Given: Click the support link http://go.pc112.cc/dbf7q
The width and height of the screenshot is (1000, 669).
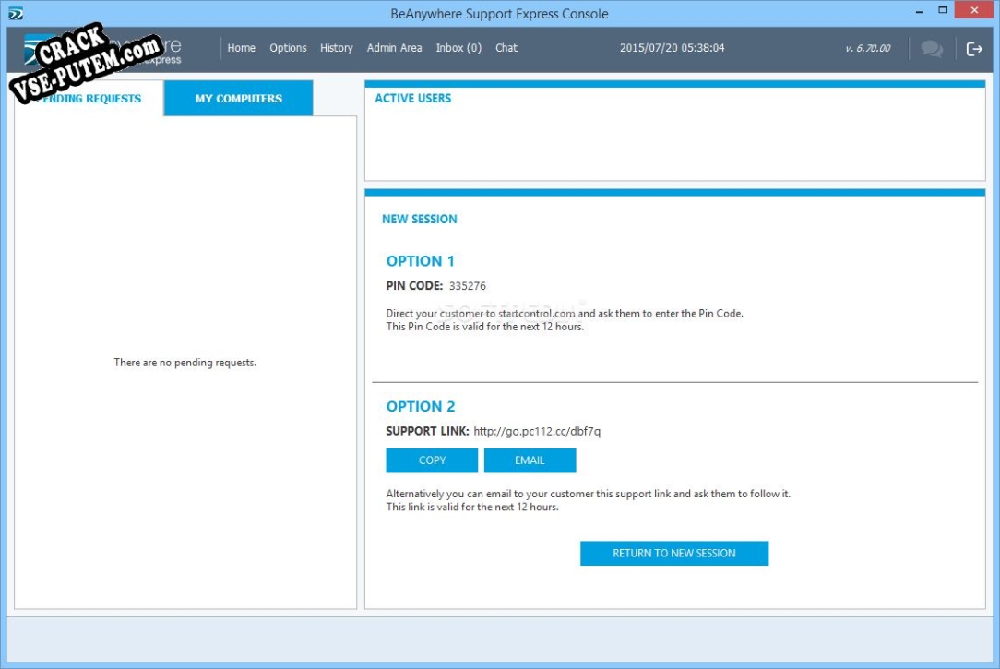Looking at the screenshot, I should pyautogui.click(x=537, y=431).
